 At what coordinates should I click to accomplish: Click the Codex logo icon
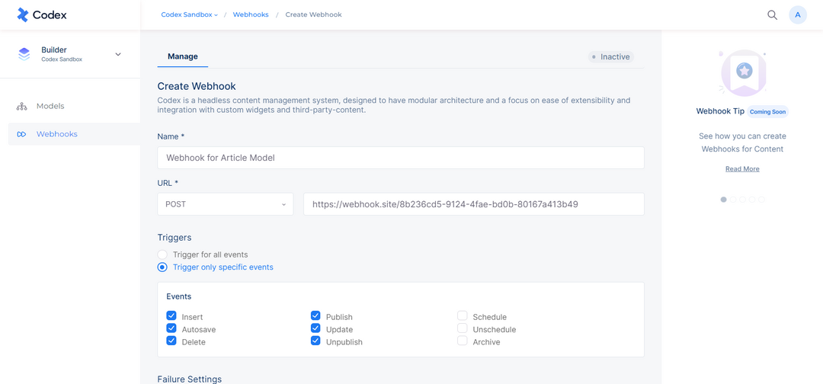pos(23,14)
